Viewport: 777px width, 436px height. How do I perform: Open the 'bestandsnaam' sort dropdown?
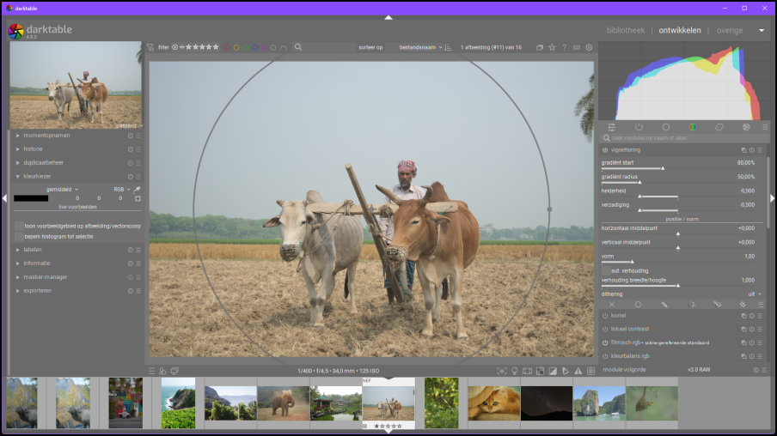(420, 48)
